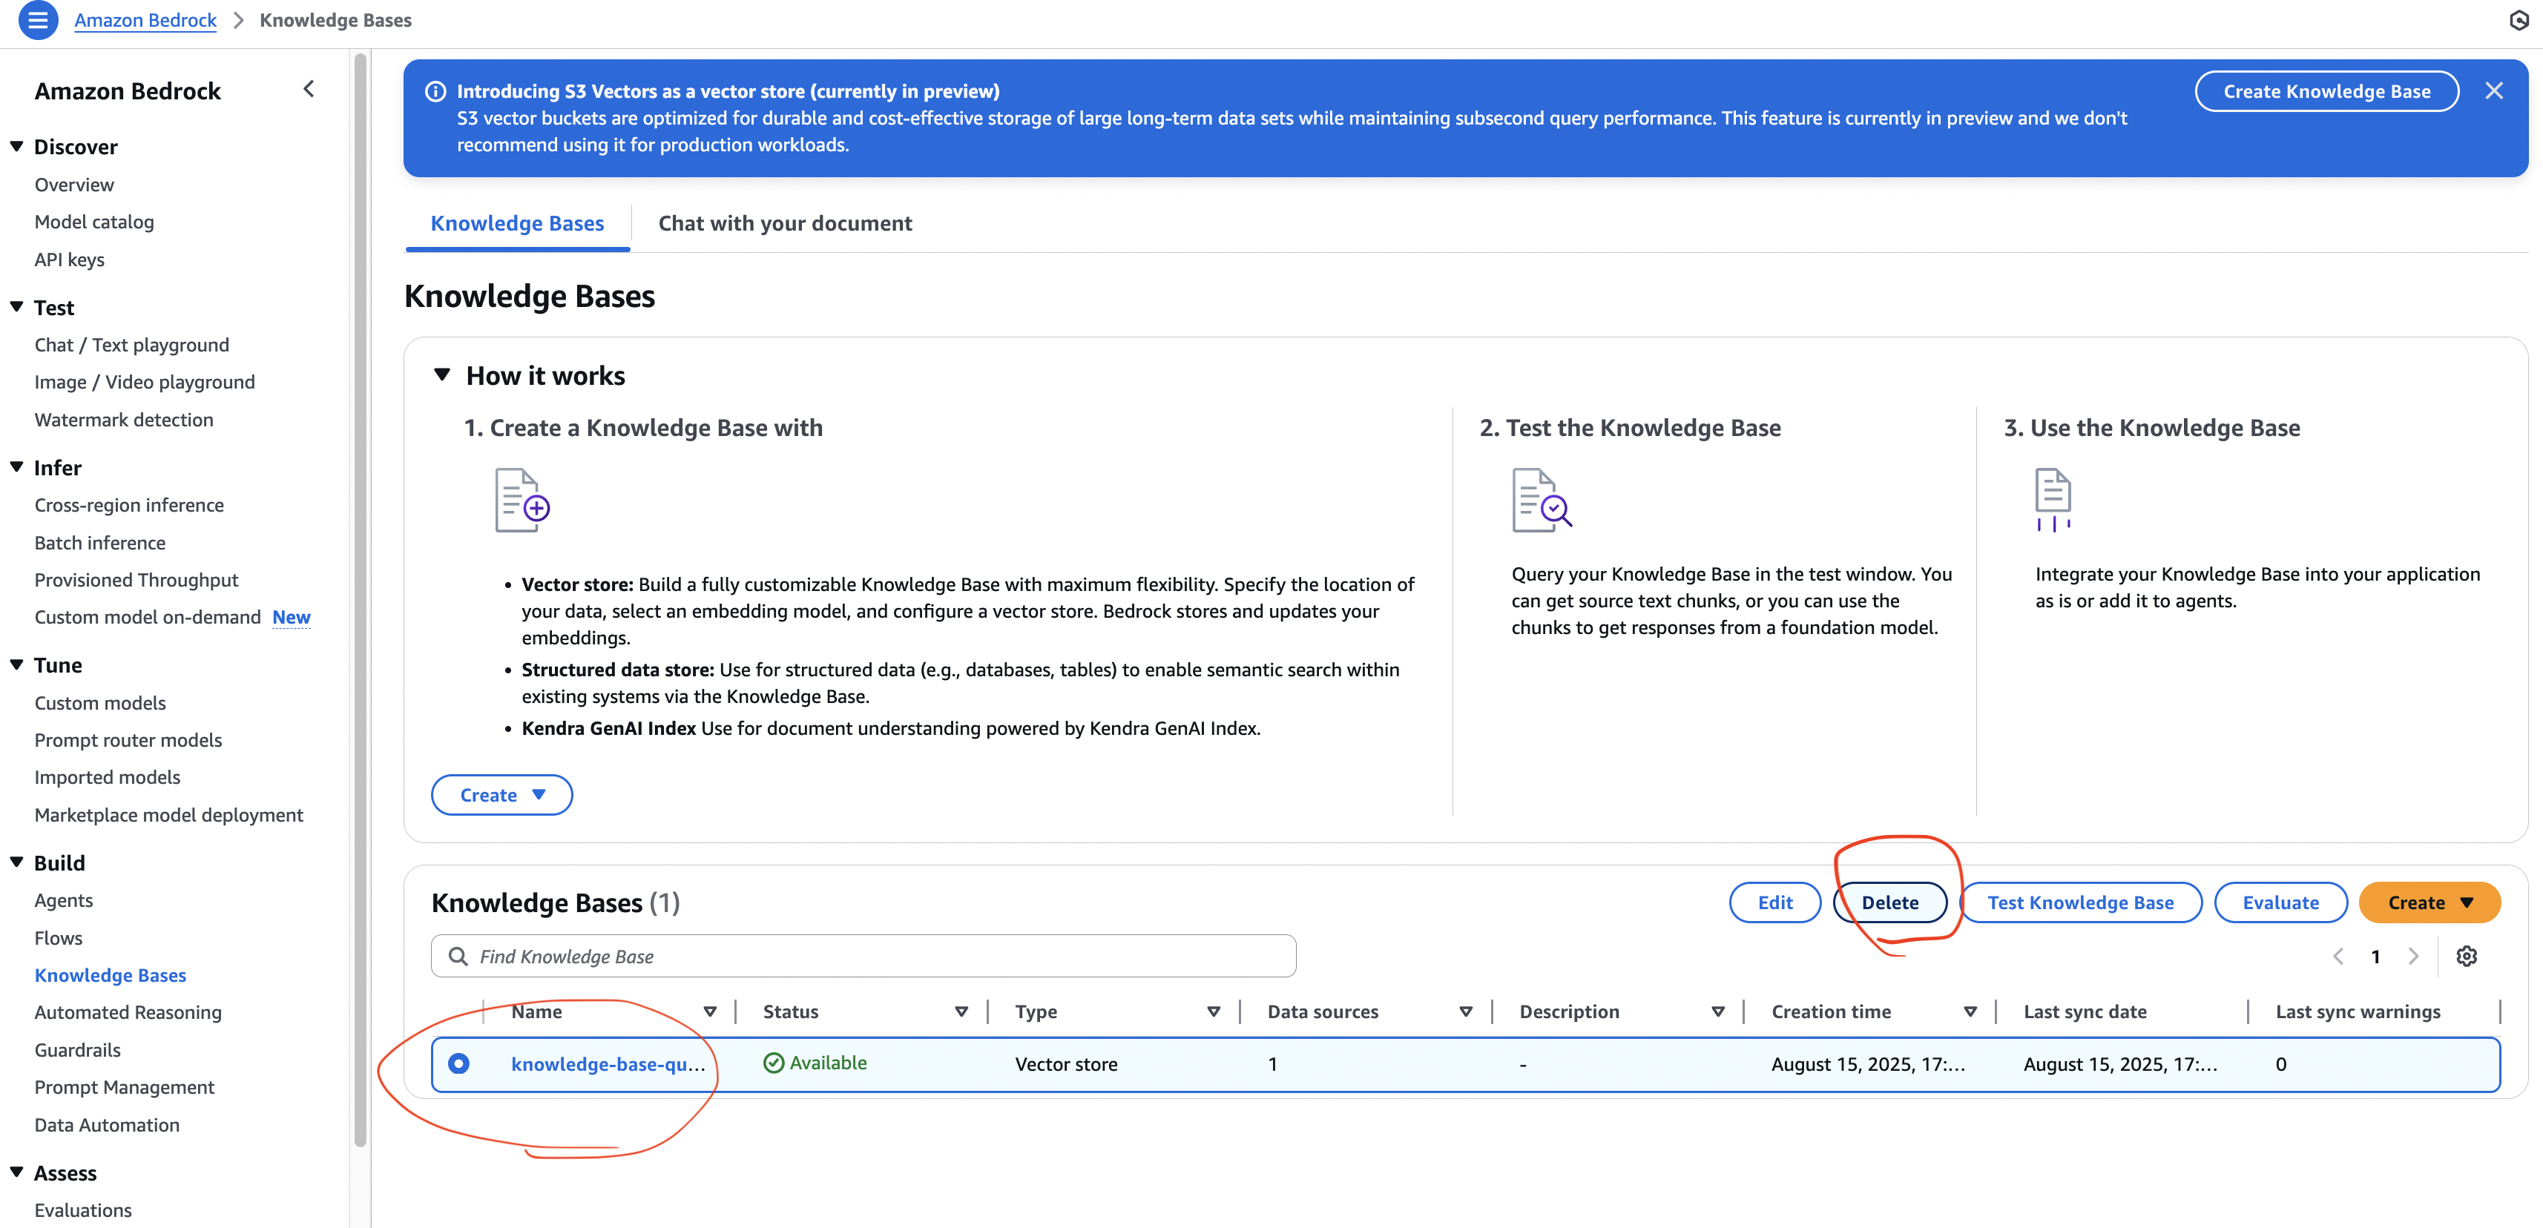2543x1228 pixels.
Task: Click the info icon in blue banner
Action: pos(435,90)
